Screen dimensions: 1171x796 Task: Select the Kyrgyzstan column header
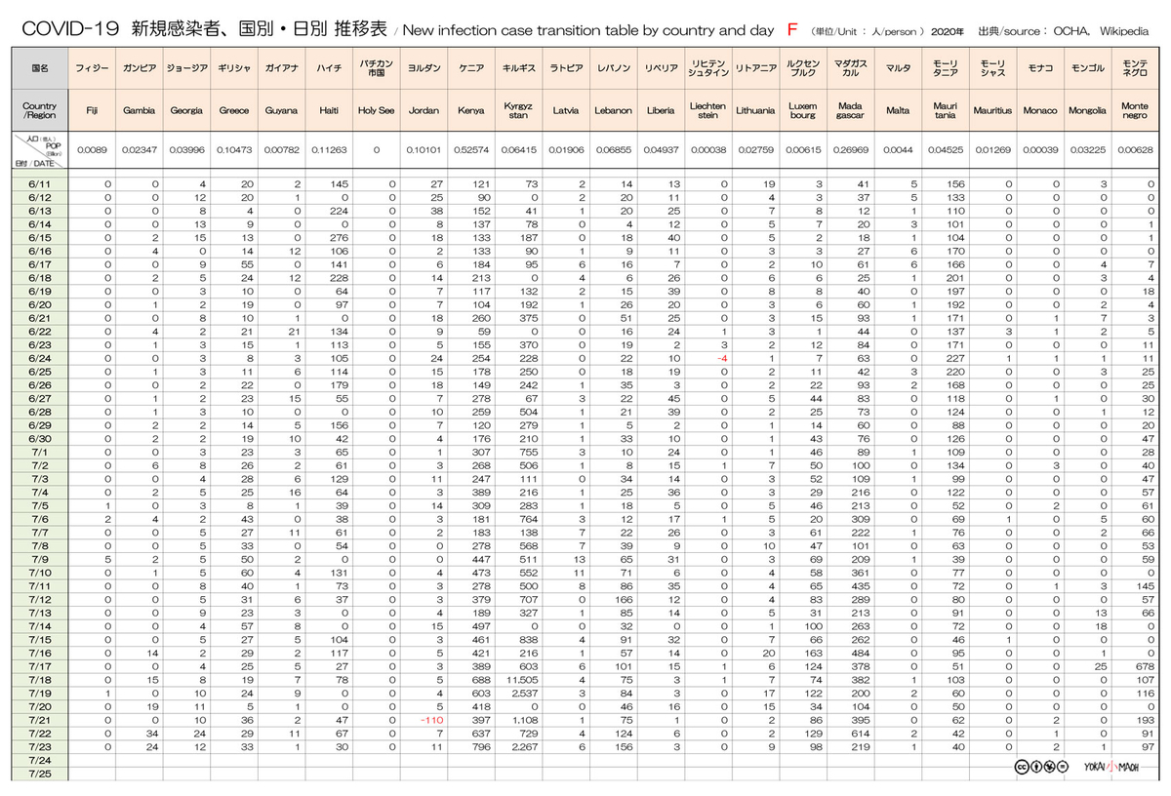(518, 111)
